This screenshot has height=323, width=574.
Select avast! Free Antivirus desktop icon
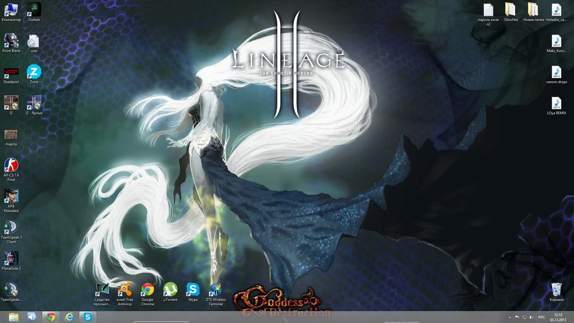click(125, 289)
